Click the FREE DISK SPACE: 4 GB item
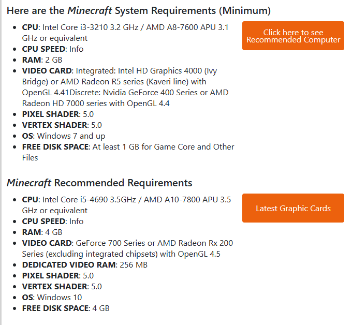 [66, 308]
